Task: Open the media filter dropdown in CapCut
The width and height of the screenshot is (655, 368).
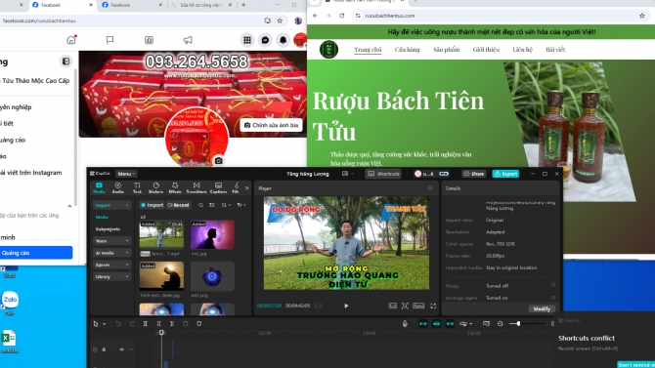Action: (241, 205)
